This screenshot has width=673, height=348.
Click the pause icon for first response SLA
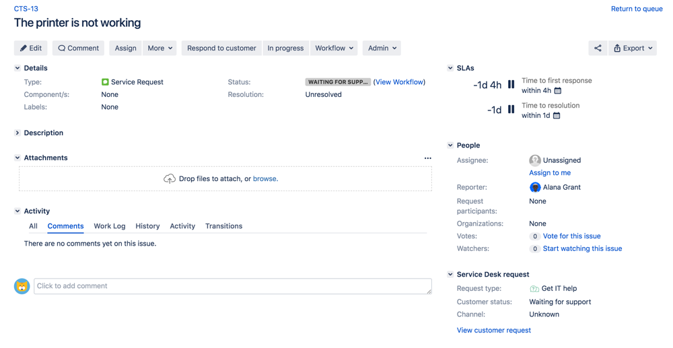(x=511, y=85)
